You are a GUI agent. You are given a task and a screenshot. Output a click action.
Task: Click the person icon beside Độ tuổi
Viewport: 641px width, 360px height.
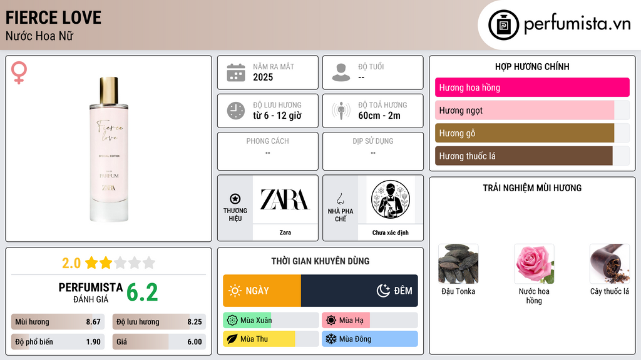(x=341, y=72)
